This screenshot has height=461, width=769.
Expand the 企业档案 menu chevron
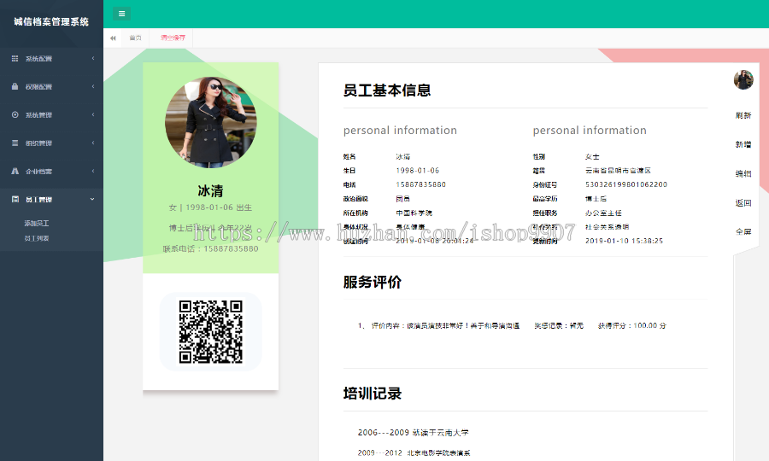click(92, 171)
